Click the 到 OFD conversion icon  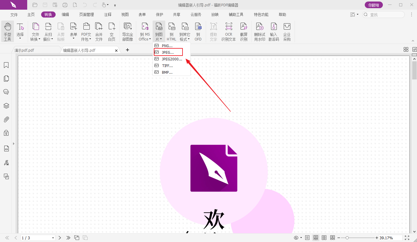click(198, 31)
